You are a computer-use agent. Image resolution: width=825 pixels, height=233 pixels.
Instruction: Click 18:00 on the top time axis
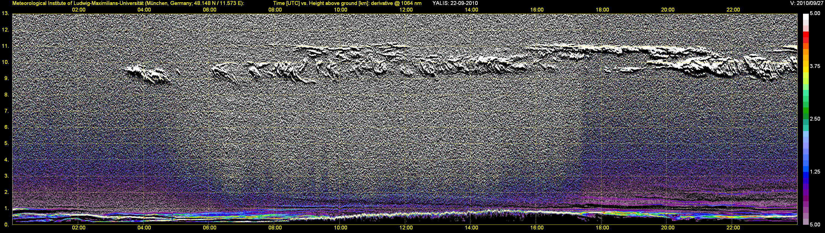pos(603,10)
